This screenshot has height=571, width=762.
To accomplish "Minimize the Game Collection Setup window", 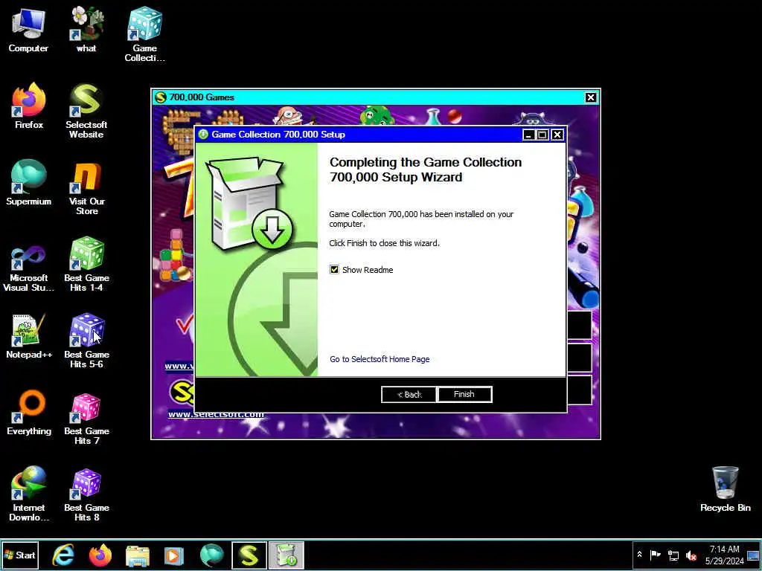I will point(529,135).
